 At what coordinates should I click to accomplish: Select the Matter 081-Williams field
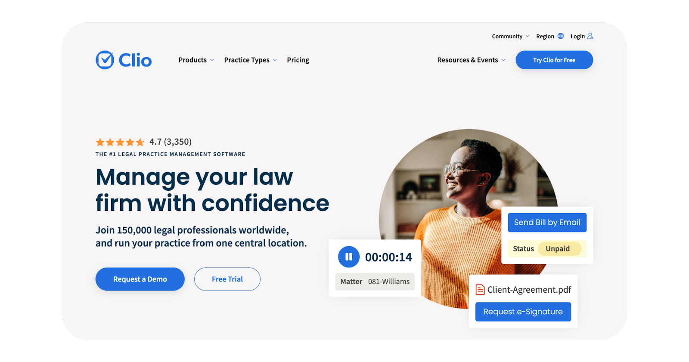point(375,282)
